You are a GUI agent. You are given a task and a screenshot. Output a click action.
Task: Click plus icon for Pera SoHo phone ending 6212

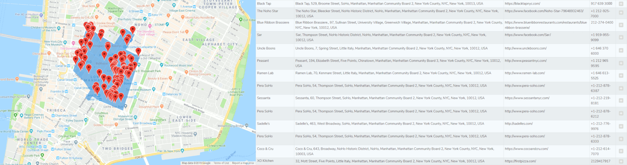coord(621,114)
